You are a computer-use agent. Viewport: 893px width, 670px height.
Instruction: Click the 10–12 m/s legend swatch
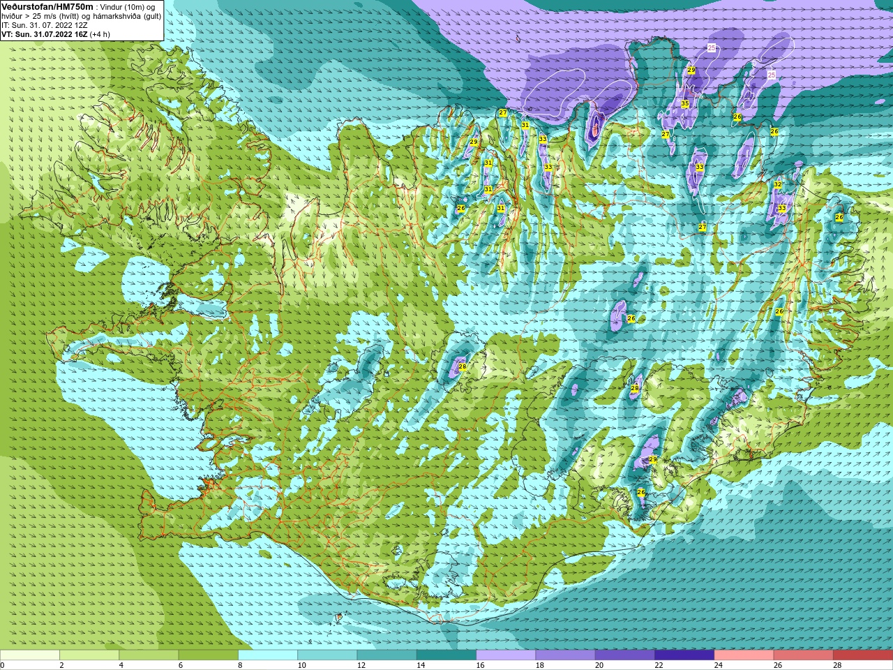(327, 655)
